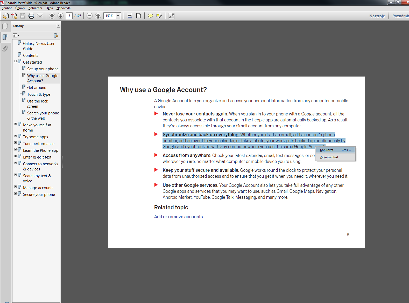Select the Touch & type bookmark

click(39, 94)
